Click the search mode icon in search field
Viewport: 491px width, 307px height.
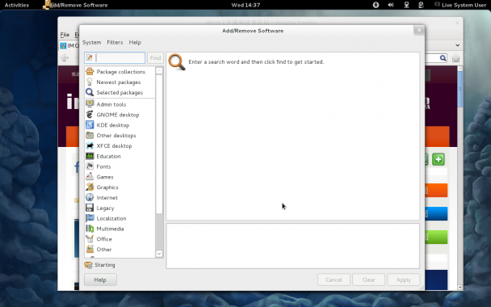tap(90, 57)
